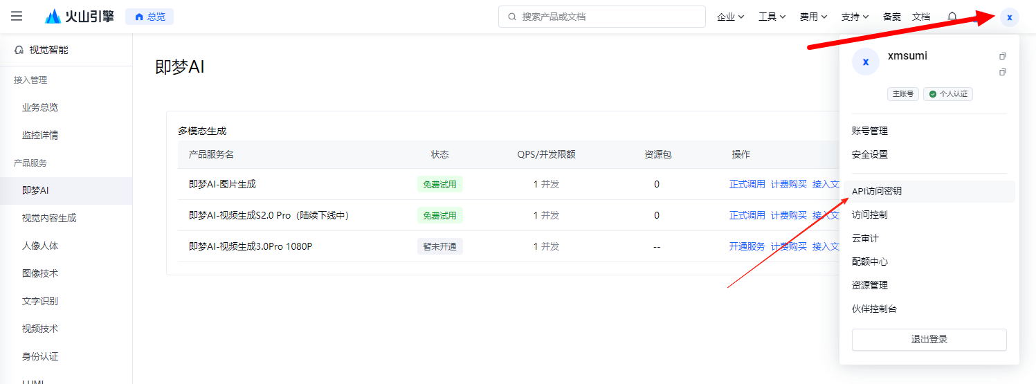Click the user avatar in top bar

point(1009,17)
